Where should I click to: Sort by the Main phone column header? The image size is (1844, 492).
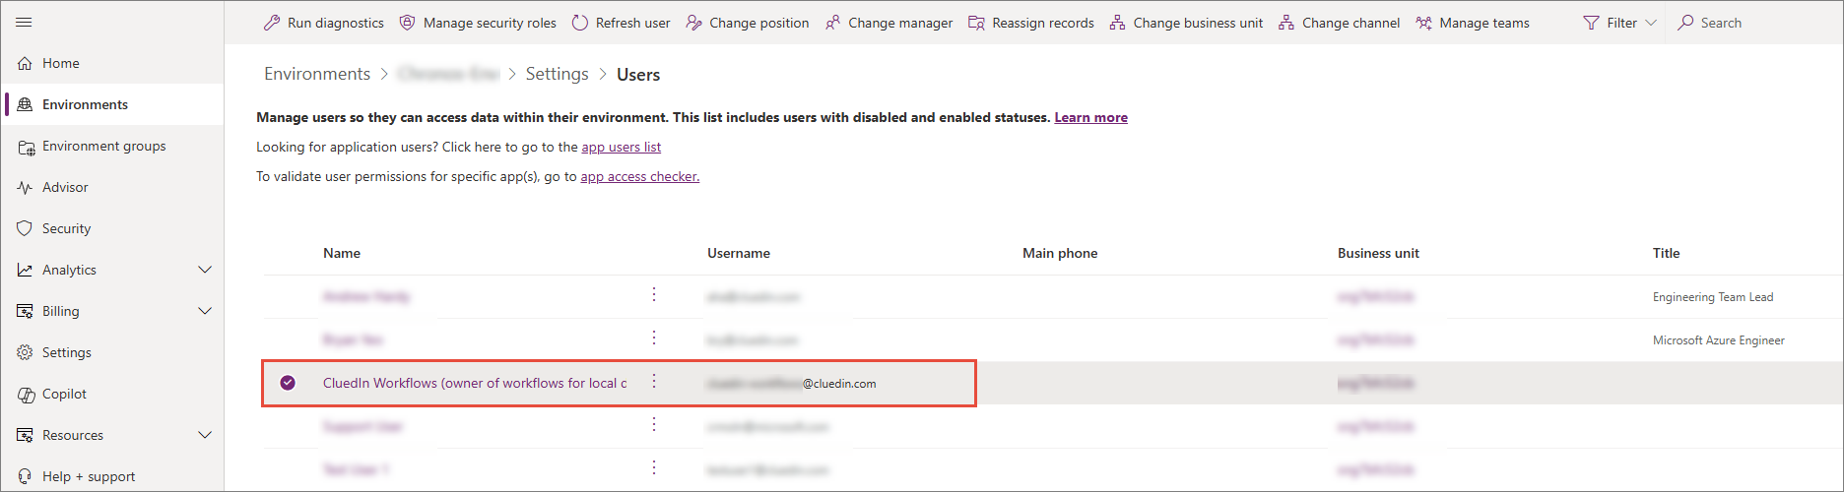[x=1060, y=253]
